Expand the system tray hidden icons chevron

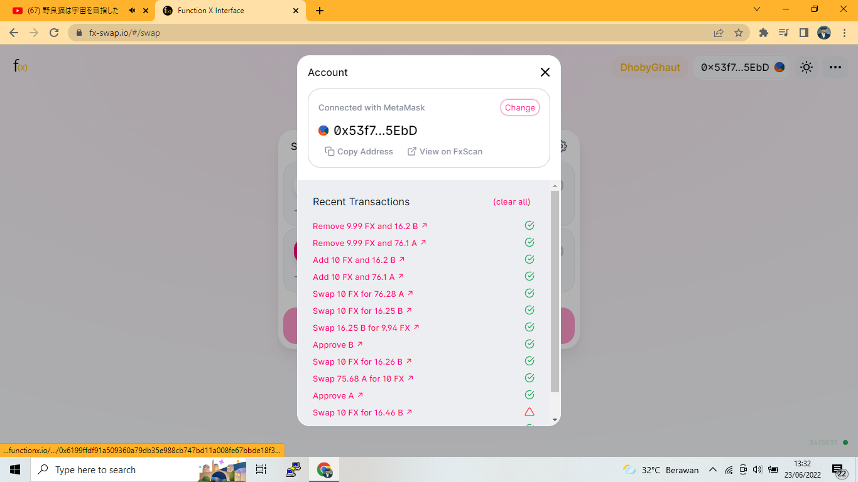[x=713, y=469]
